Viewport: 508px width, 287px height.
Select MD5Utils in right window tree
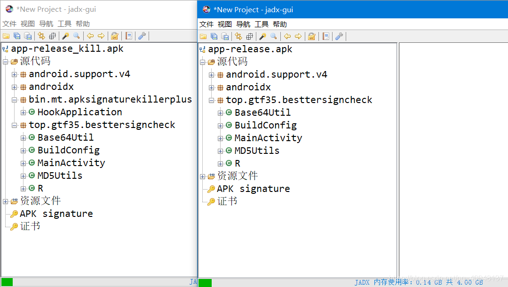[257, 151]
